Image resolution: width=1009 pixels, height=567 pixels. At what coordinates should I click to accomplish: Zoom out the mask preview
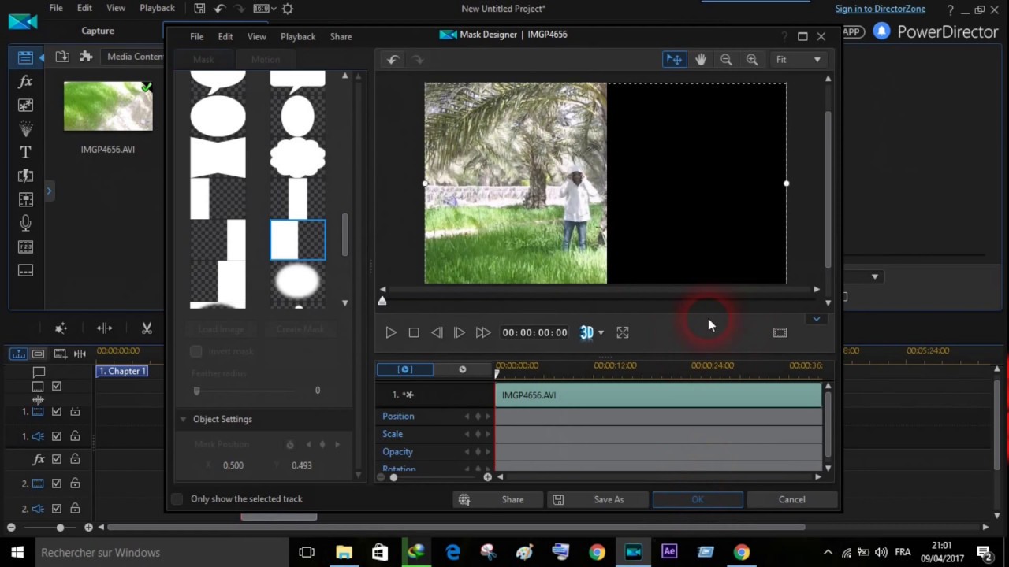click(x=726, y=59)
